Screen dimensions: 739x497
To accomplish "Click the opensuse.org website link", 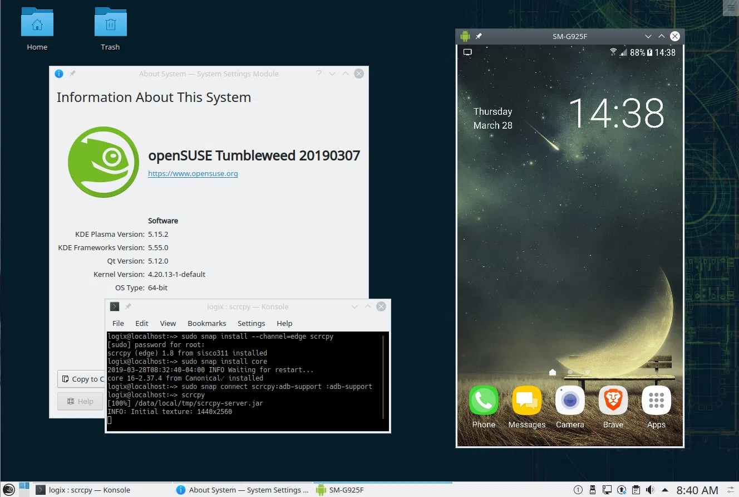I will coord(193,173).
